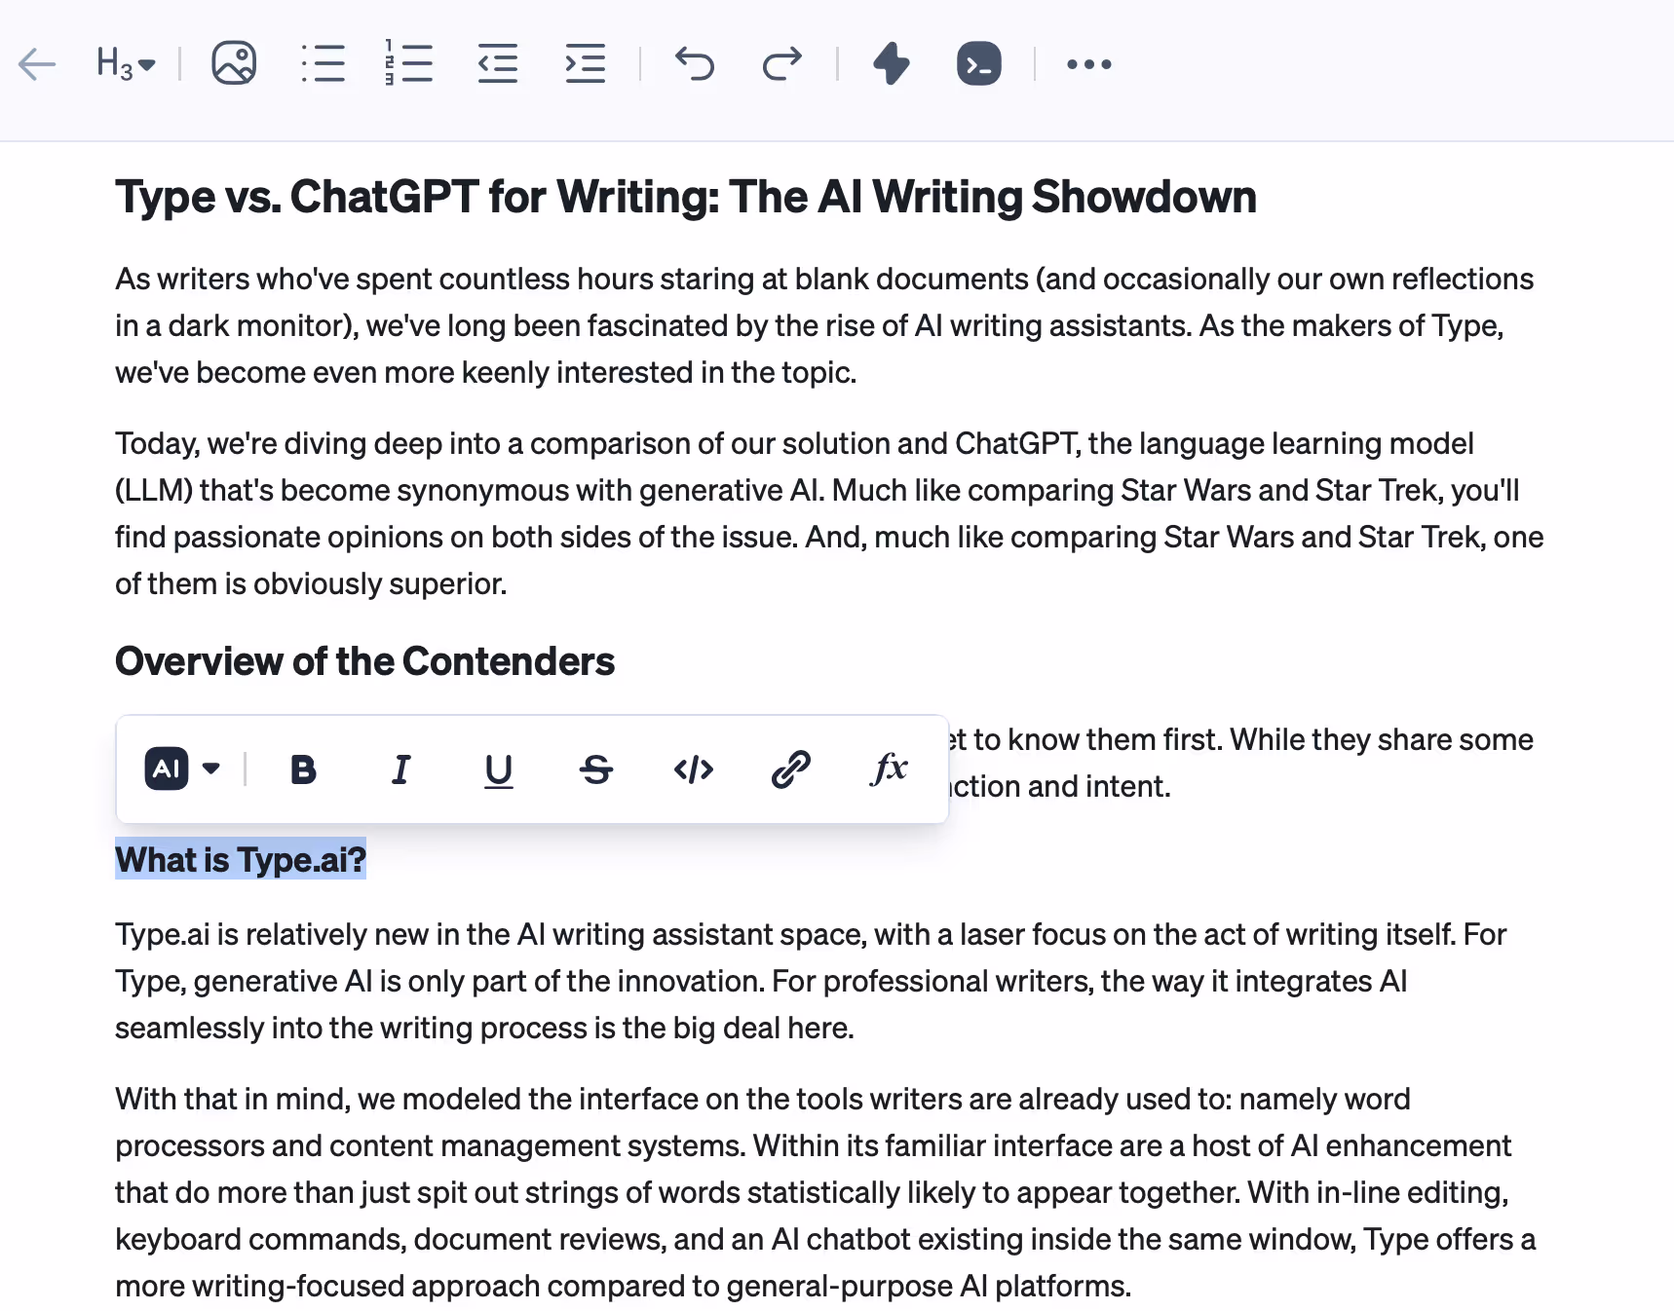Screen dimensions: 1674x1311
Task: Click the 'Overview of the Contenders' heading
Action: [x=364, y=661]
